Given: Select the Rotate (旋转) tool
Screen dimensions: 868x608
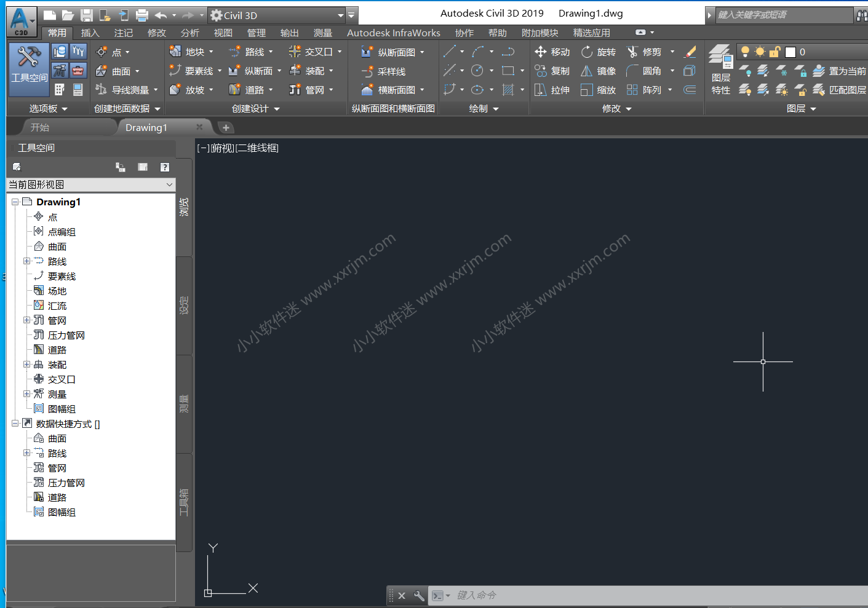Looking at the screenshot, I should [599, 52].
